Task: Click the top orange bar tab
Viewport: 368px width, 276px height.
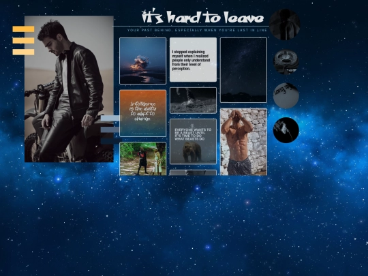Action: pyautogui.click(x=23, y=29)
